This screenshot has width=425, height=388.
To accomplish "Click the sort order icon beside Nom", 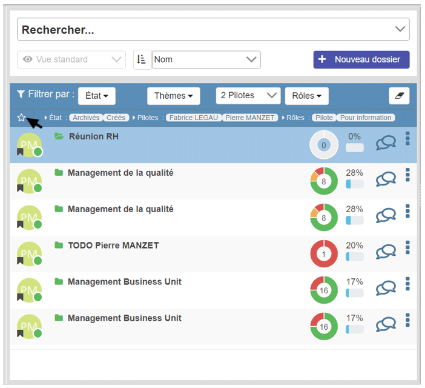I will [142, 59].
